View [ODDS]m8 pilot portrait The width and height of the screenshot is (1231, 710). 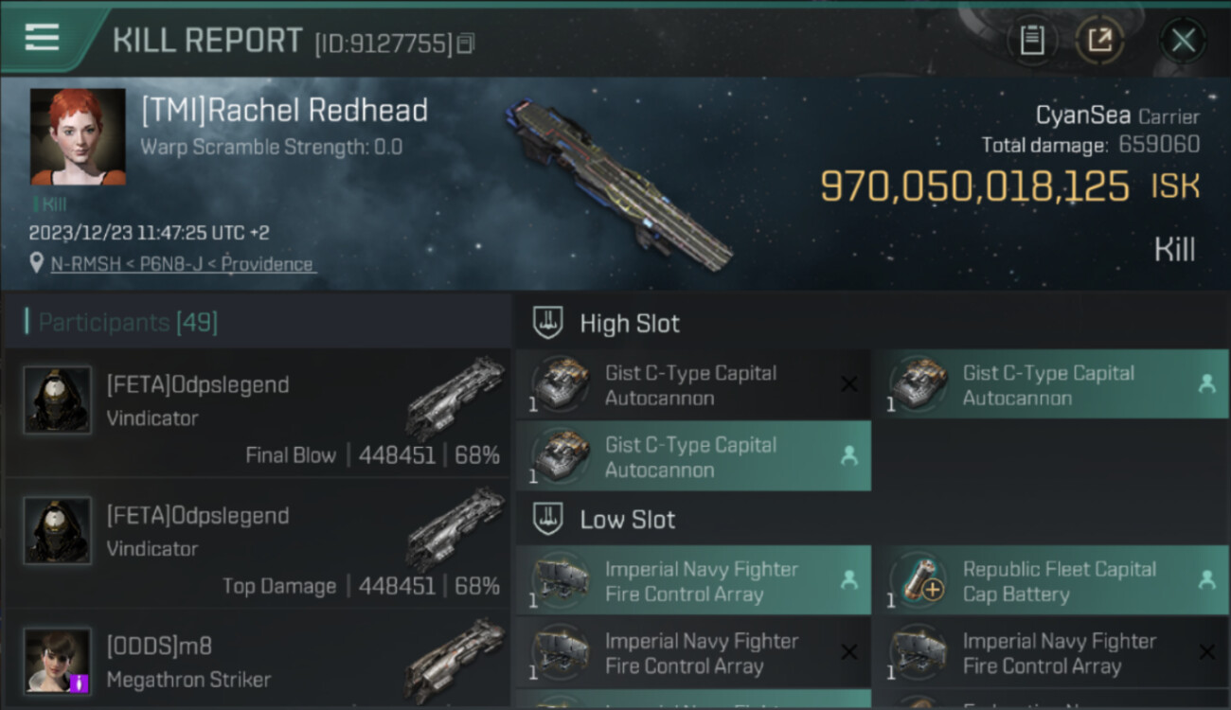click(x=58, y=661)
